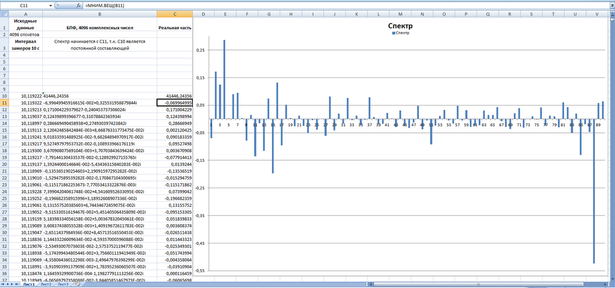Click the chart legend entry Спектр
This screenshot has width=615, height=288.
click(401, 33)
